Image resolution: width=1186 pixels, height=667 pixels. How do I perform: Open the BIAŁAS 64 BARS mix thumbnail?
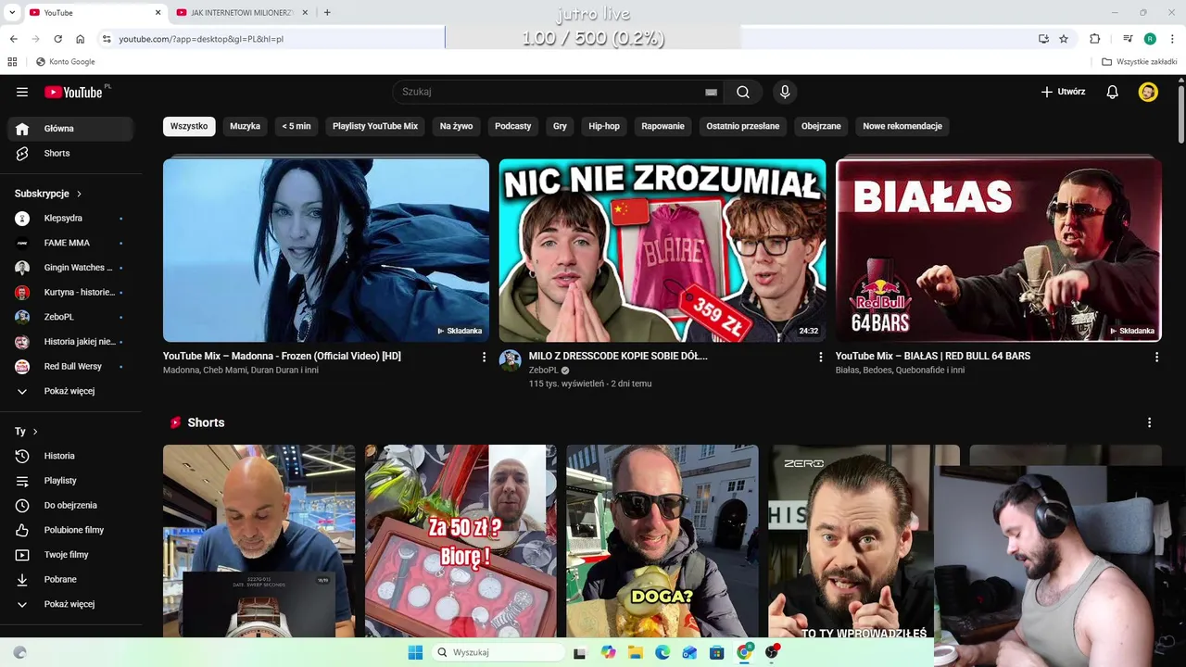(x=999, y=250)
